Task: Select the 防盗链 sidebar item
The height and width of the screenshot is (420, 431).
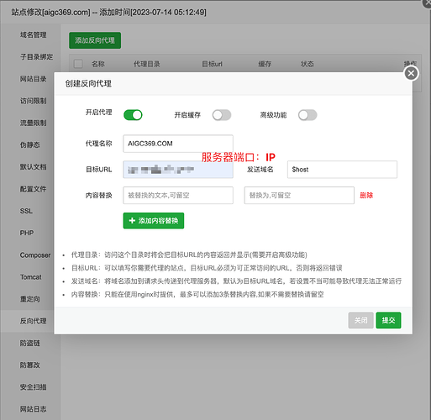Action: [x=29, y=343]
